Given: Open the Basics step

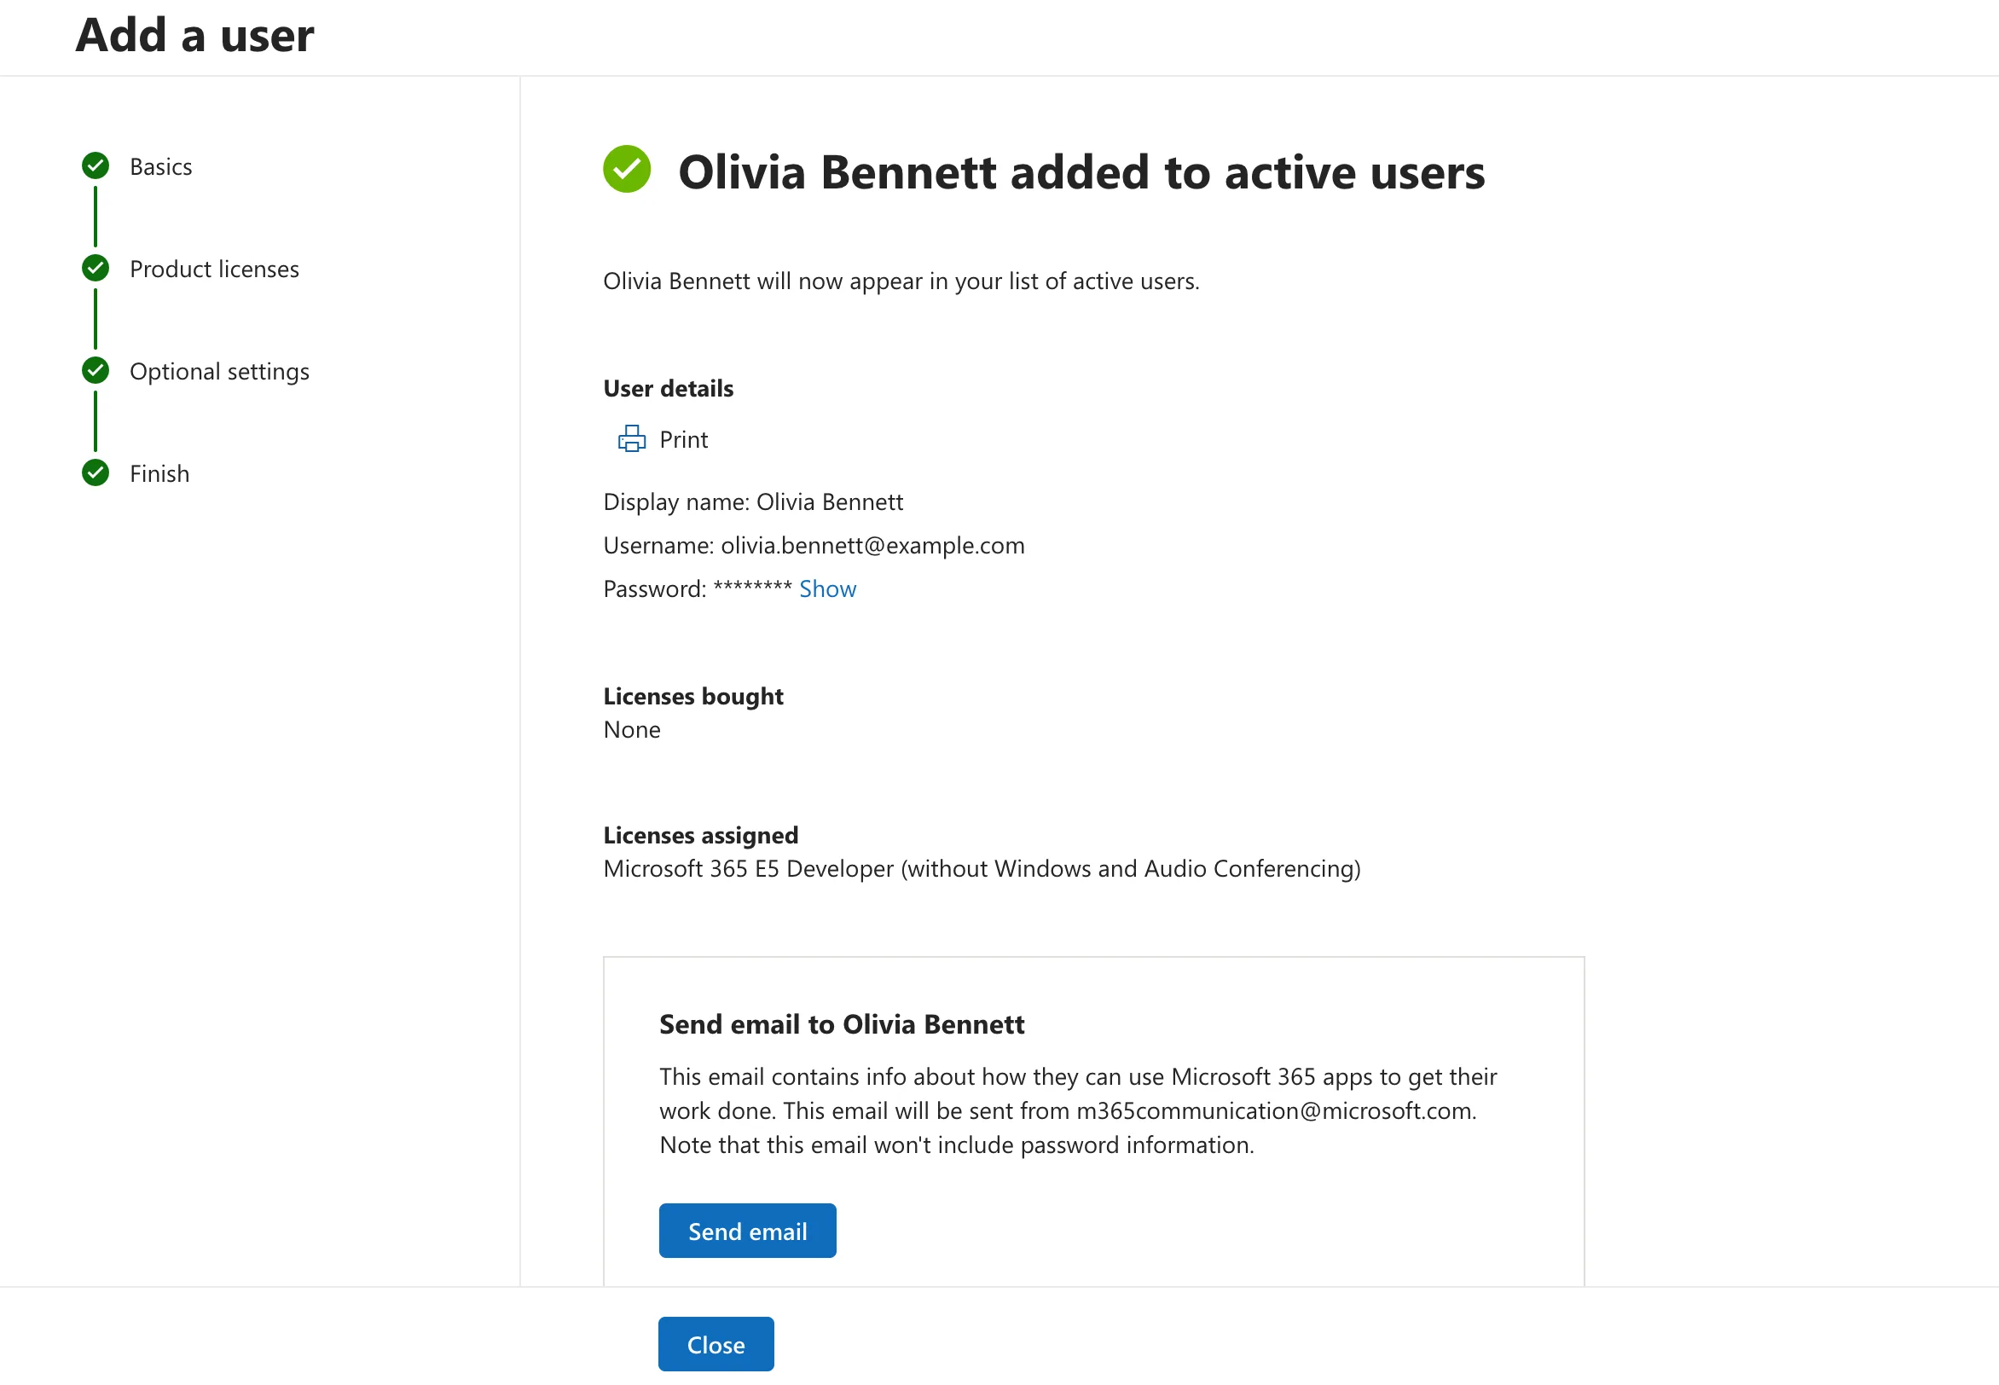Looking at the screenshot, I should pos(160,166).
